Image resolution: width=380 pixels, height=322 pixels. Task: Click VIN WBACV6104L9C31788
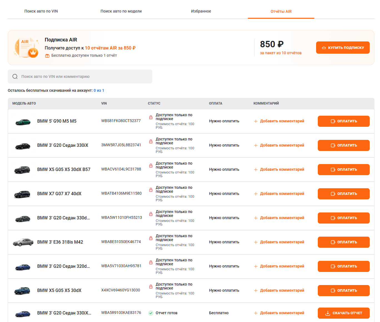pyautogui.click(x=121, y=169)
